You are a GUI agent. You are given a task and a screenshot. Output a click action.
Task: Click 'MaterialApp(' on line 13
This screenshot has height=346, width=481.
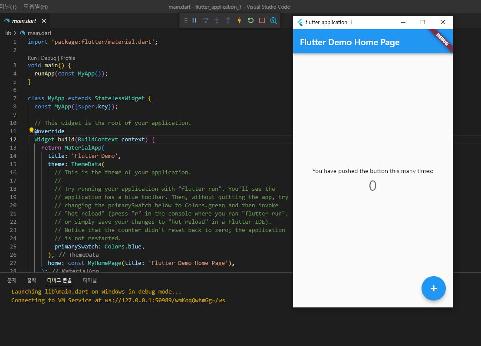84,148
